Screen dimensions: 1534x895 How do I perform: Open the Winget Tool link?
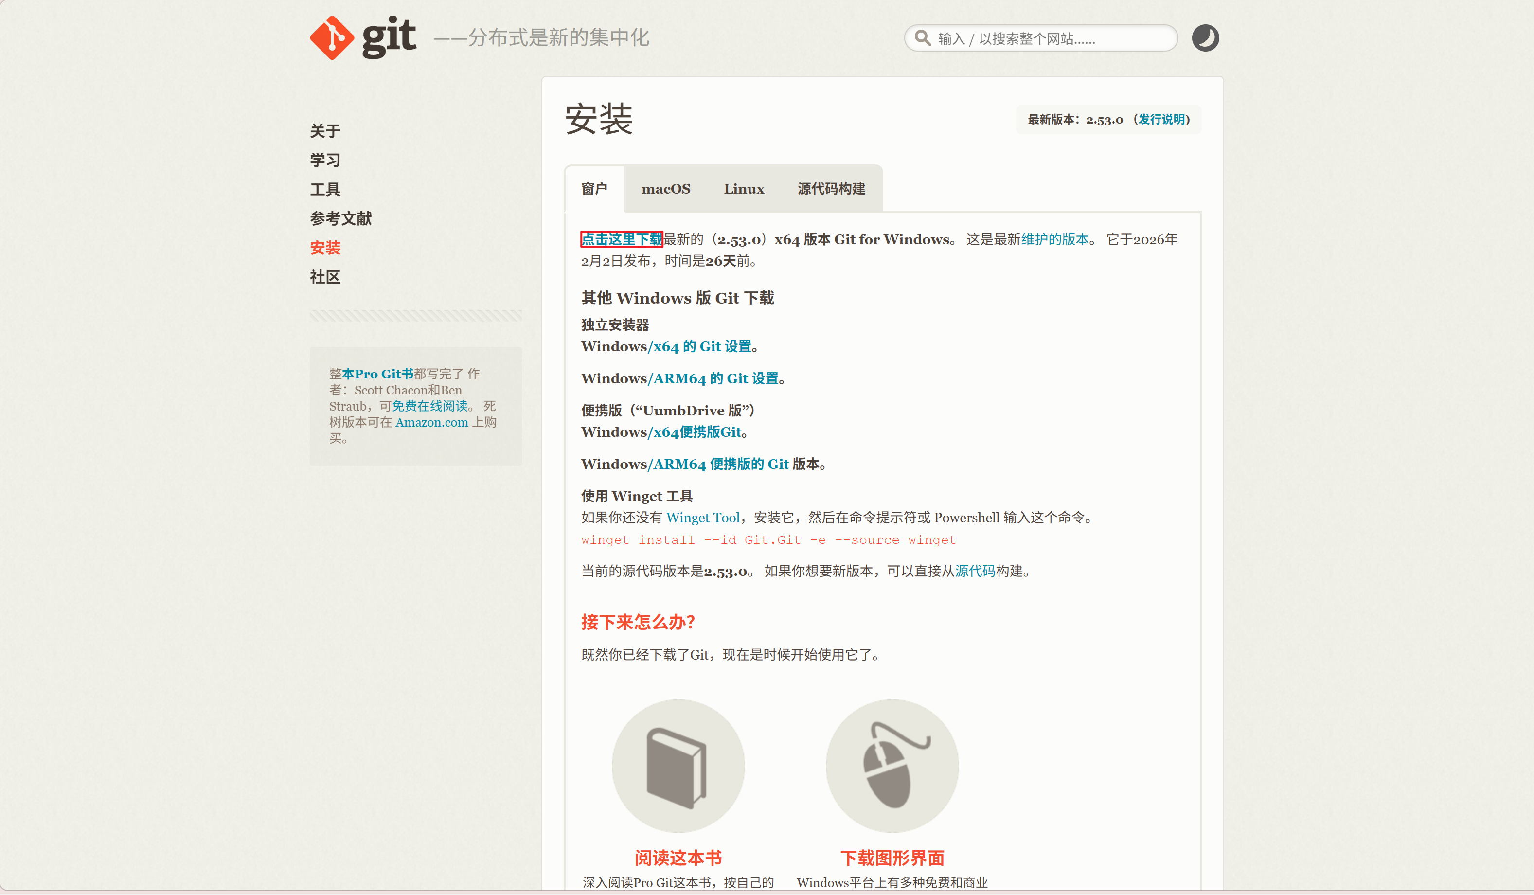(x=702, y=518)
